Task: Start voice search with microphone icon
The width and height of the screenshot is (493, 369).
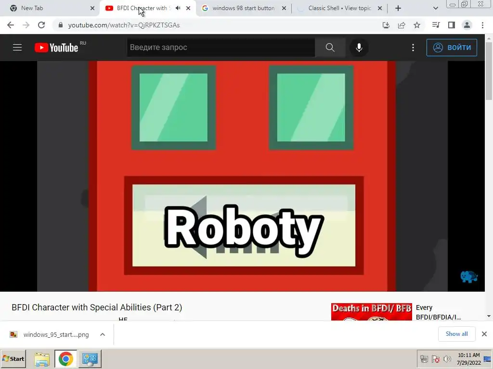Action: coord(359,48)
